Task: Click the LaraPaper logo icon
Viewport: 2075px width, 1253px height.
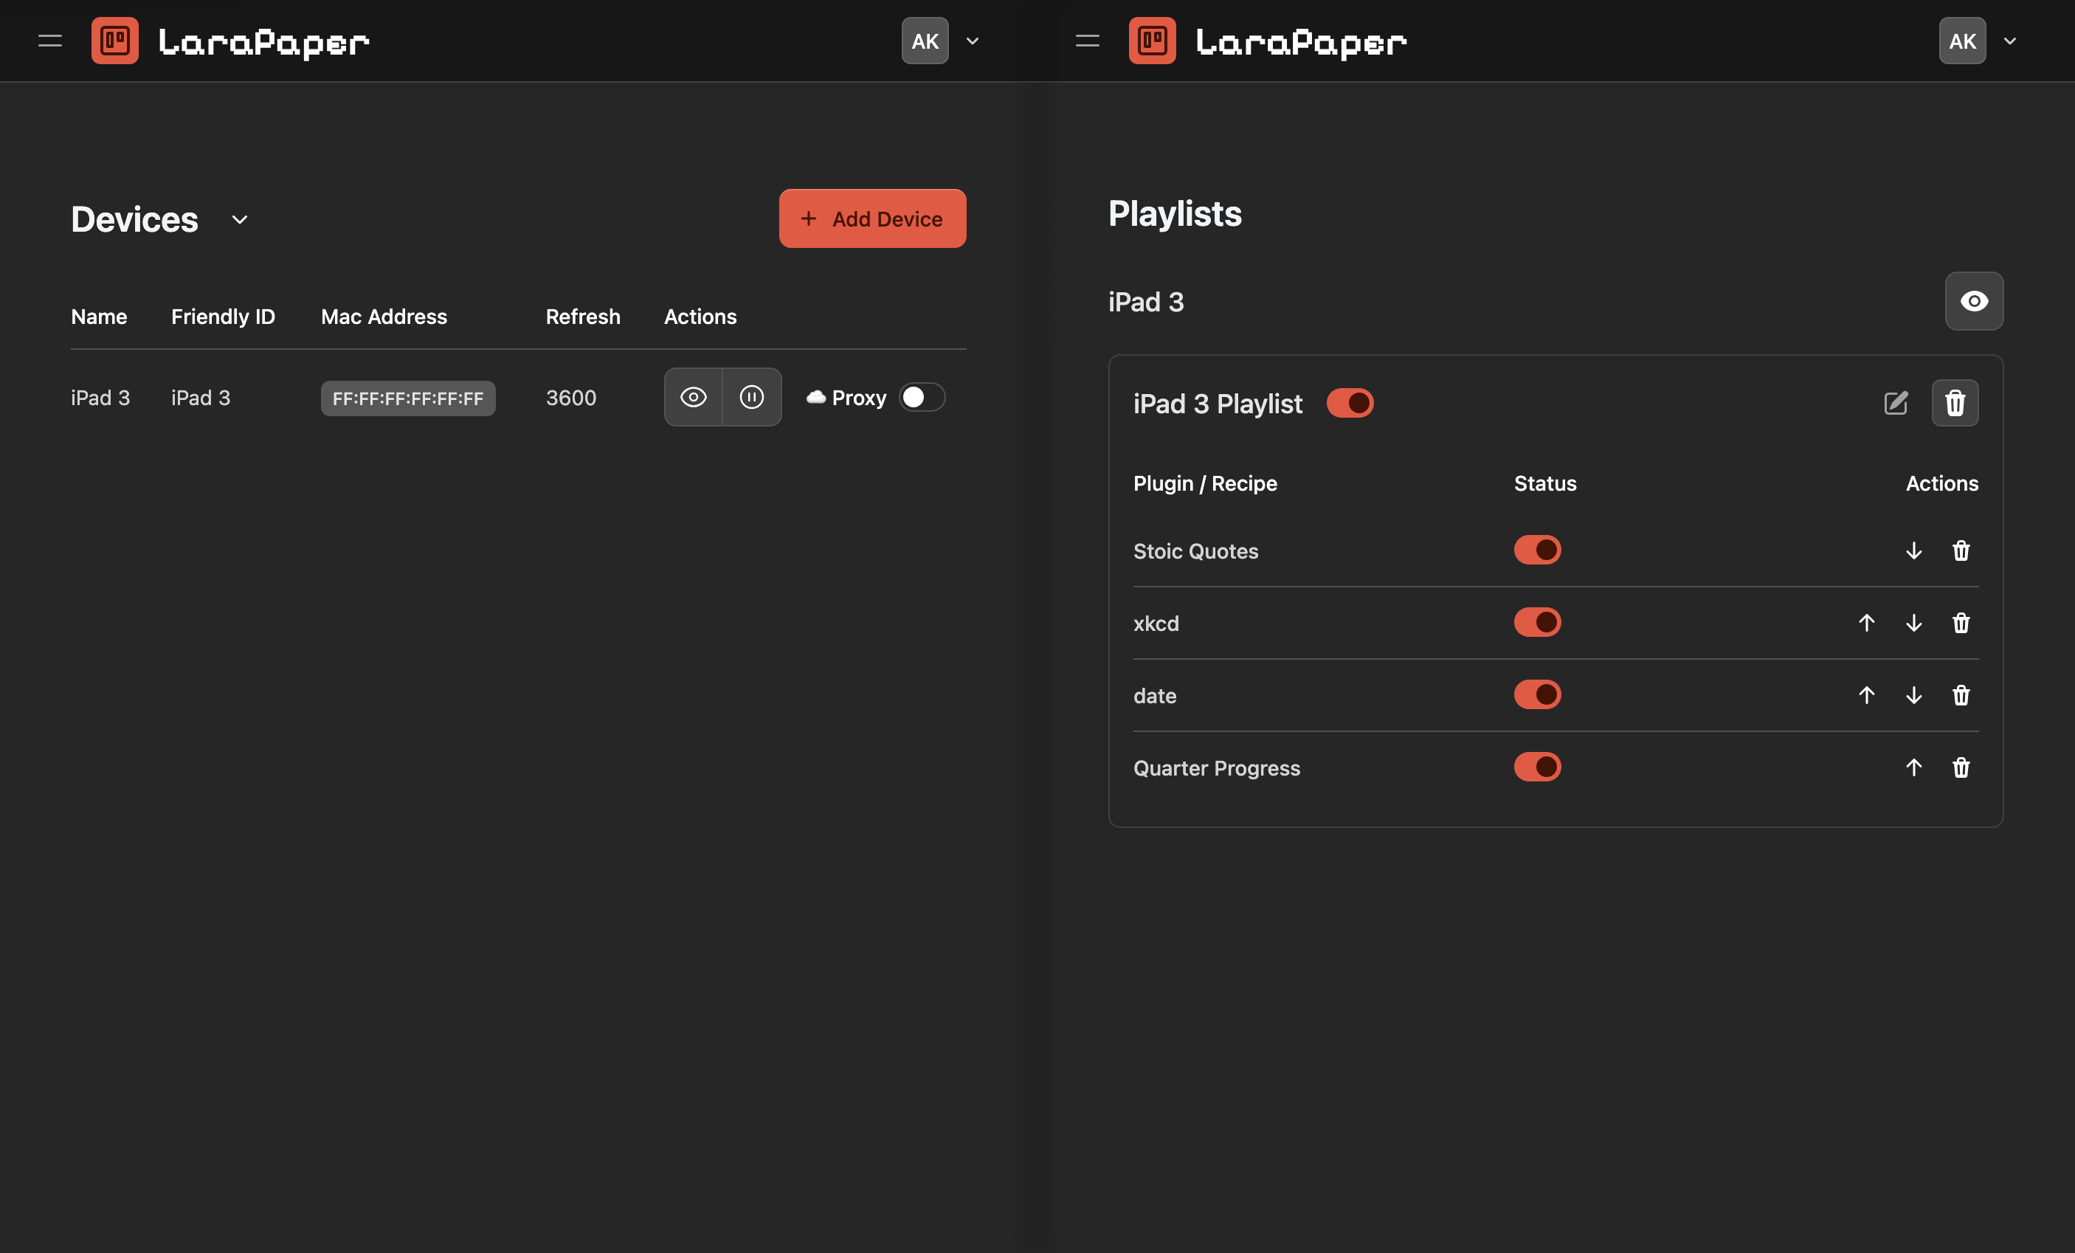Action: [x=114, y=40]
